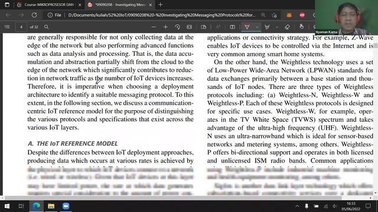The width and height of the screenshot is (378, 212).
Task: Go back to the previous page
Action: 8,15
